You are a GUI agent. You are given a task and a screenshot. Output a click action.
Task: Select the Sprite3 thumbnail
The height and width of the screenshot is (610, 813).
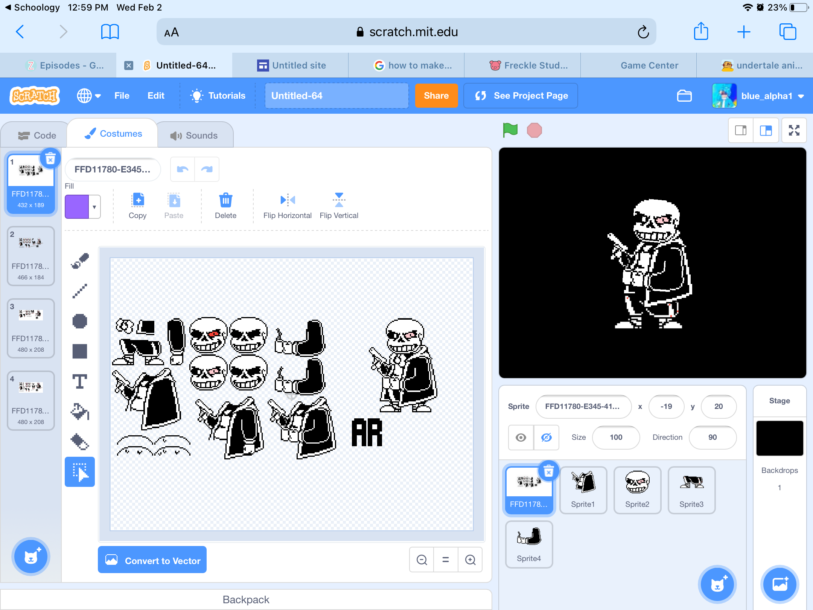[691, 490]
